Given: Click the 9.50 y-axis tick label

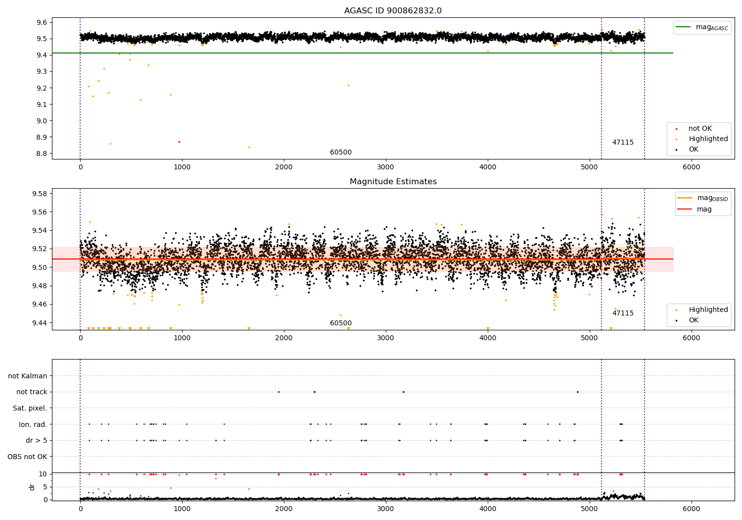Looking at the screenshot, I should click(40, 267).
